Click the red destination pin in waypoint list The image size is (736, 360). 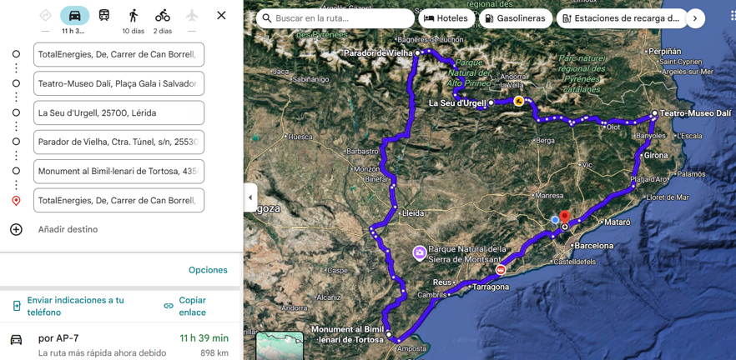(x=16, y=201)
